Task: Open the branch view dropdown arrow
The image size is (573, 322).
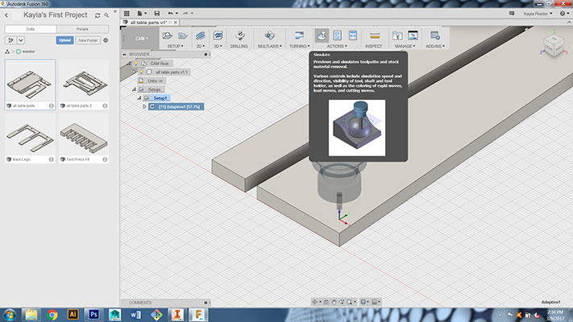Action: (x=21, y=40)
